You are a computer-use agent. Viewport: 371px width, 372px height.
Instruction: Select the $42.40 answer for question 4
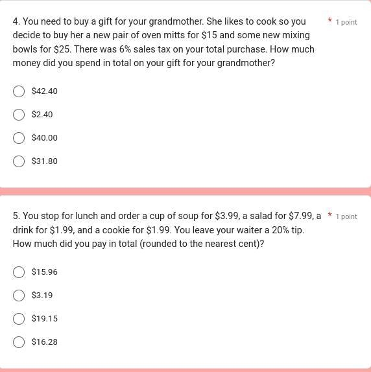coord(19,91)
